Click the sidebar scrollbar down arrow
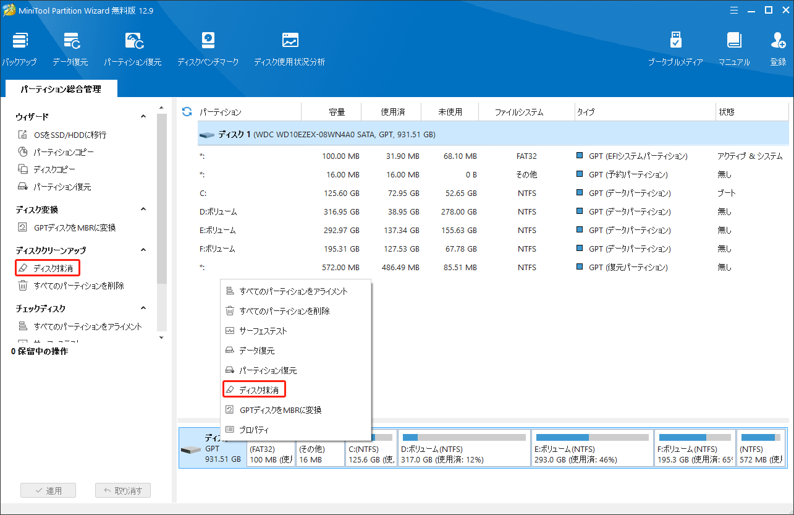 tap(162, 338)
